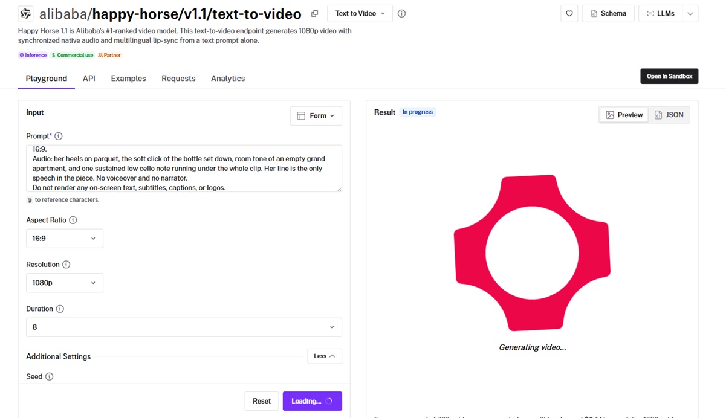Click the Generating video... text
The image size is (726, 418).
click(533, 347)
